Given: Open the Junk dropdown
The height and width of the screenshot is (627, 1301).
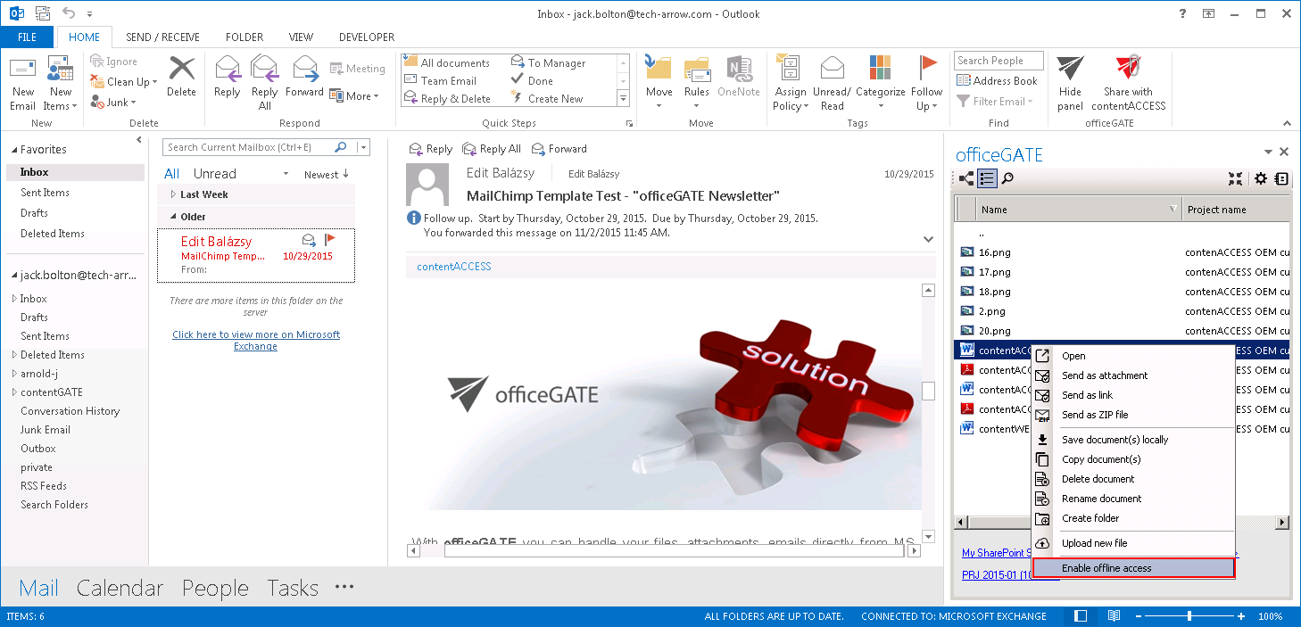Looking at the screenshot, I should (114, 103).
